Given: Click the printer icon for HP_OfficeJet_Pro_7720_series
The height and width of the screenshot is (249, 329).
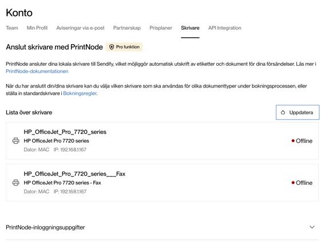Looking at the screenshot, I should coord(16,141).
